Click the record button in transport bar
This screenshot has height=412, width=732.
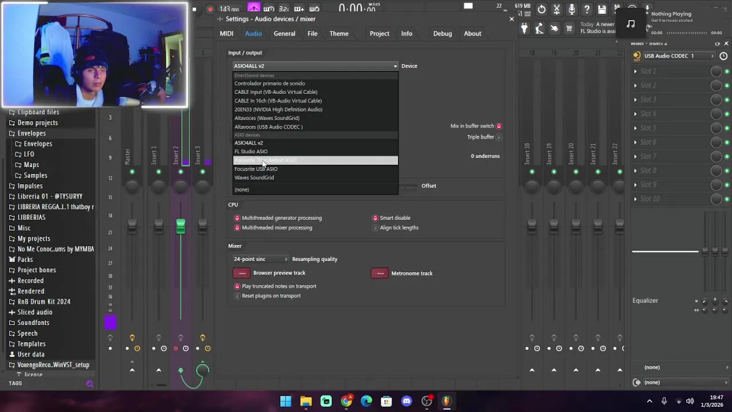coord(210,9)
